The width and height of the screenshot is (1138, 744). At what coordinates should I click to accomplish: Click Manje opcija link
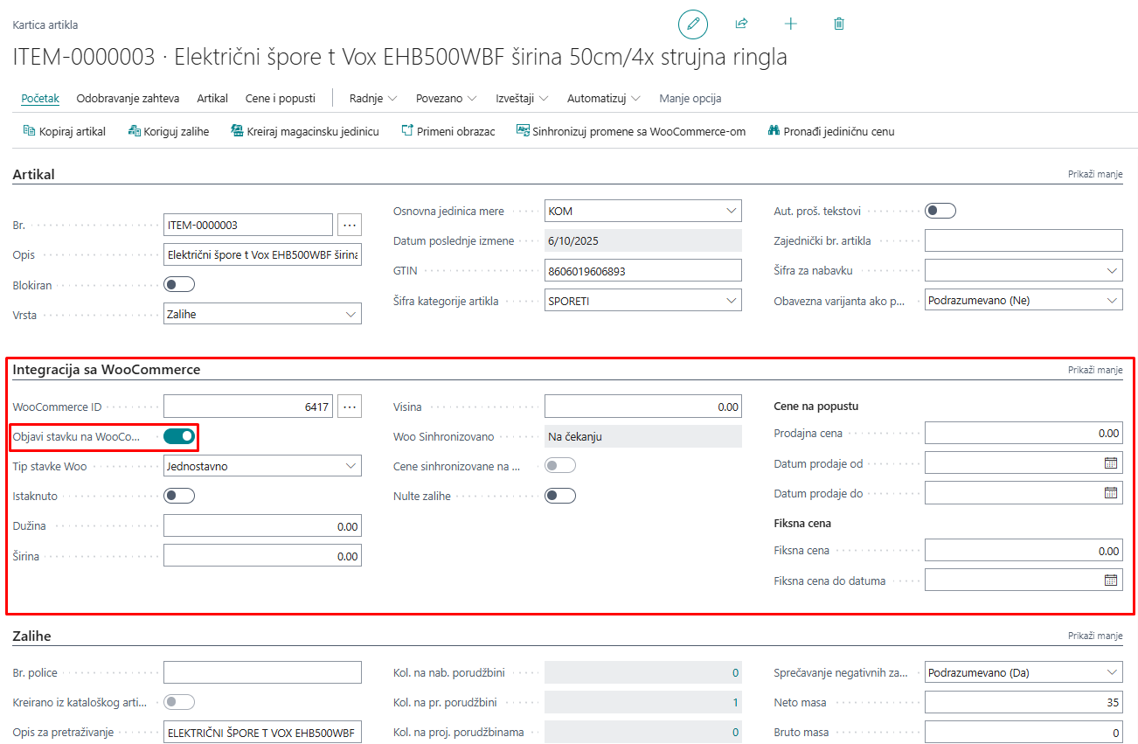[690, 98]
